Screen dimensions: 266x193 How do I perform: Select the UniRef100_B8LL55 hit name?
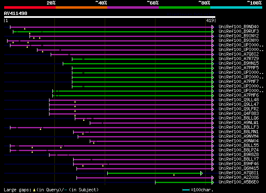[x=239, y=146]
